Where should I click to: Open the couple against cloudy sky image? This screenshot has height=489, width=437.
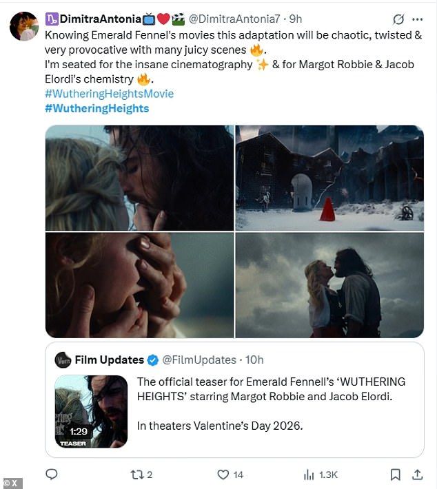click(329, 285)
